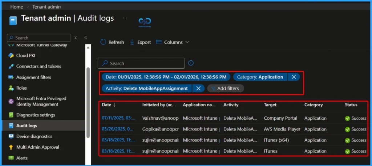Viewport: 372px width, 166px height.
Task: Export the audit logs
Action: (140, 42)
